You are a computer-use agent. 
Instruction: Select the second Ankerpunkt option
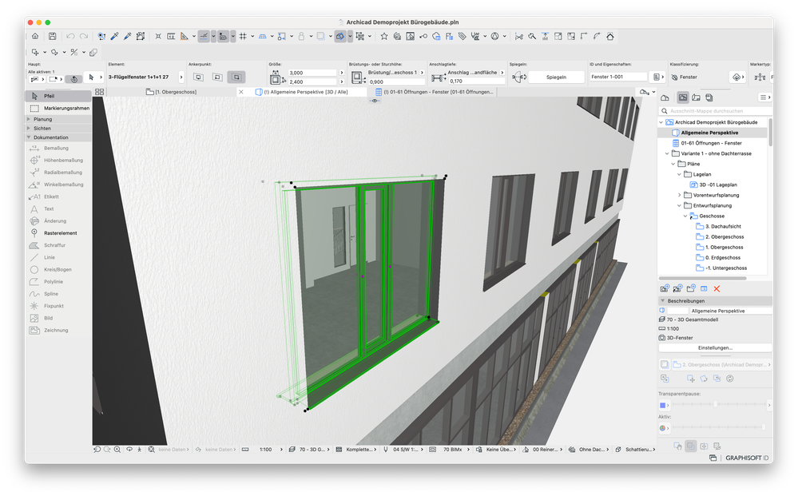(217, 77)
